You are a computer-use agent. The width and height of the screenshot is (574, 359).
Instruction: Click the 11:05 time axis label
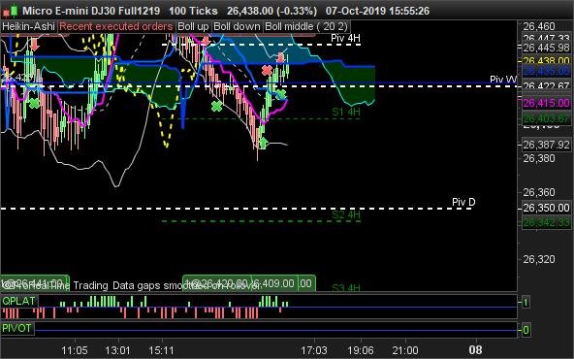click(x=75, y=350)
